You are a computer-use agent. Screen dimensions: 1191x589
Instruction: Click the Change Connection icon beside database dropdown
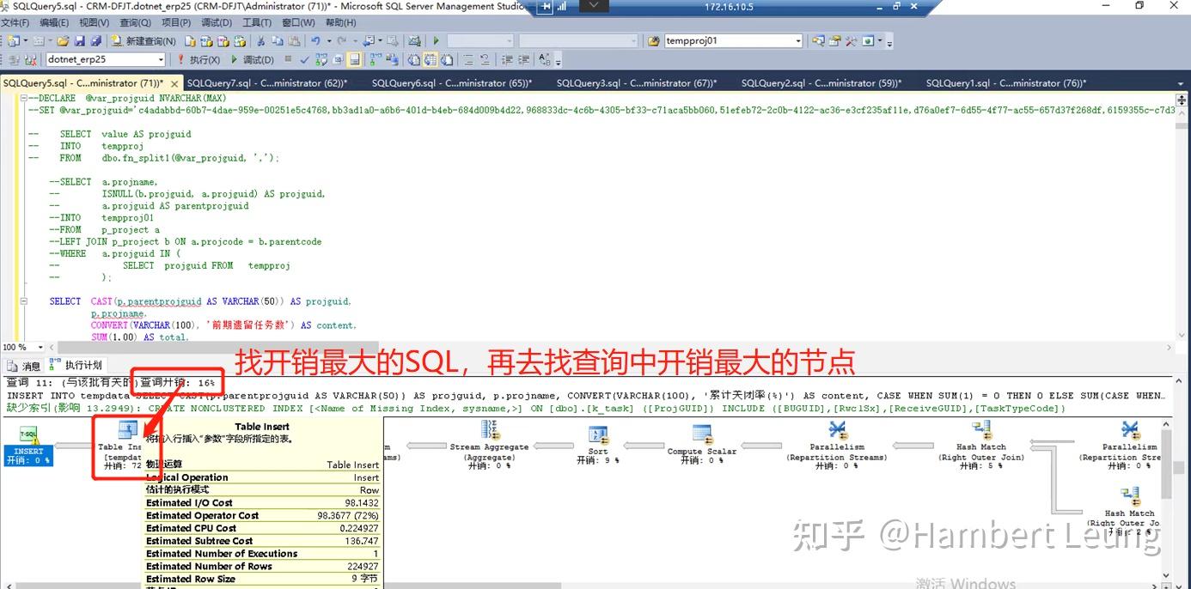pos(29,59)
